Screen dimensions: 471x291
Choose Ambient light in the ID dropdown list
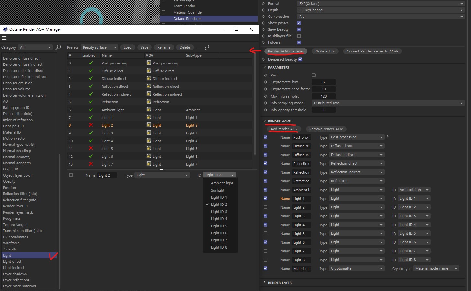point(222,183)
